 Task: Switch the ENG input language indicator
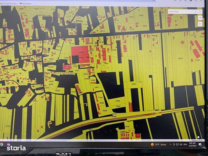tap(185, 145)
